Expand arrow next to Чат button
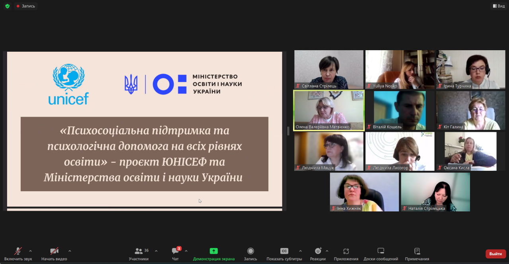The width and height of the screenshot is (509, 264). 186,251
